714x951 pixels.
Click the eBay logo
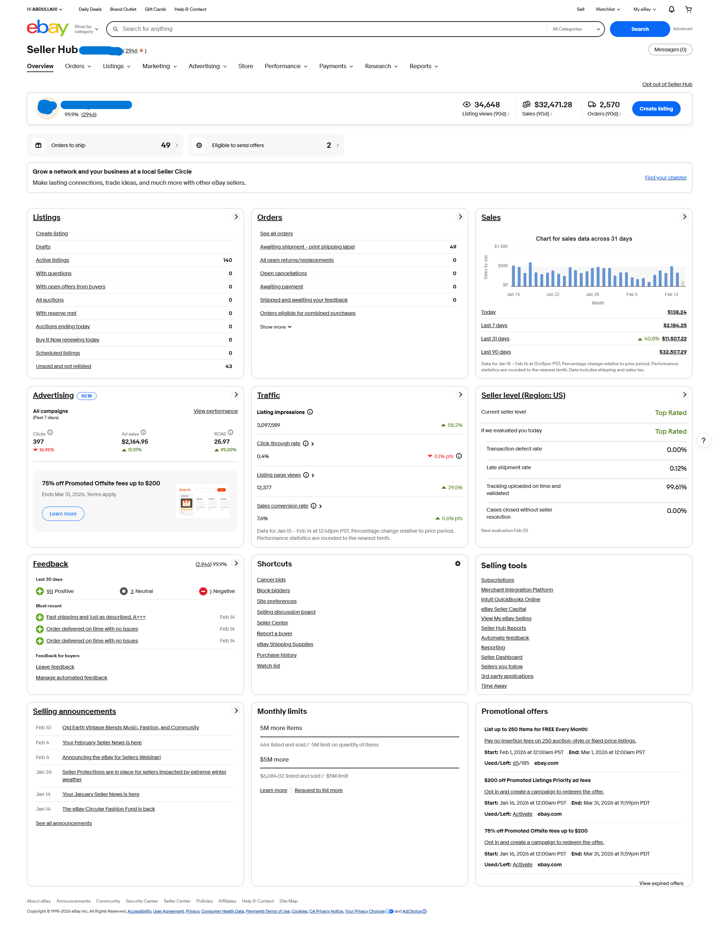coord(47,28)
